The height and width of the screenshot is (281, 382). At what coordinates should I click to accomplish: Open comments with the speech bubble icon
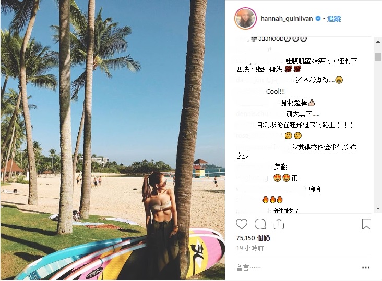[x=260, y=224]
